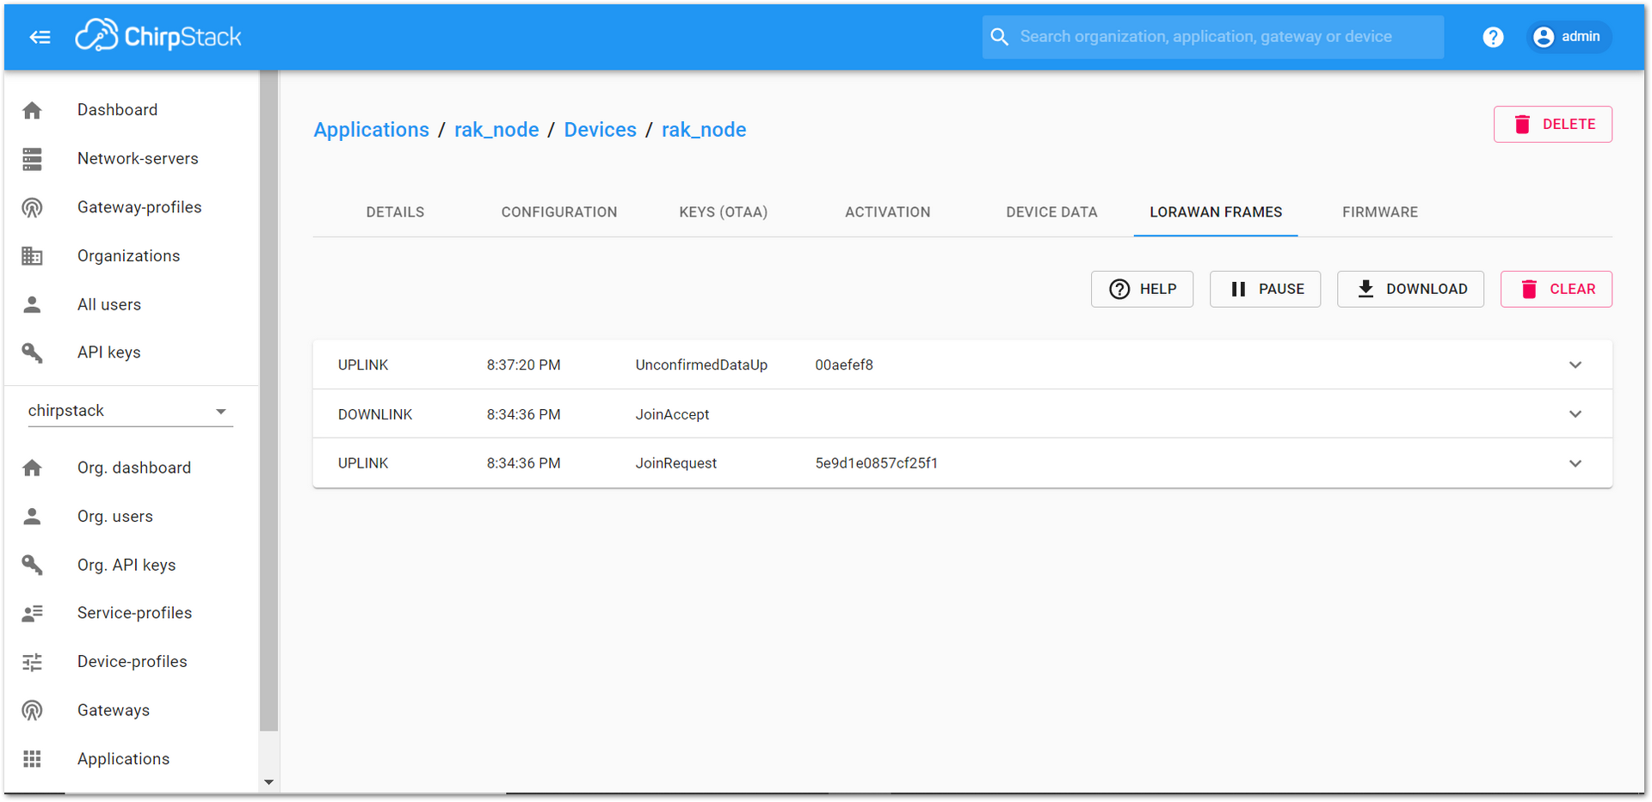The image size is (1652, 802).
Task: Click the HELP button
Action: (x=1142, y=289)
